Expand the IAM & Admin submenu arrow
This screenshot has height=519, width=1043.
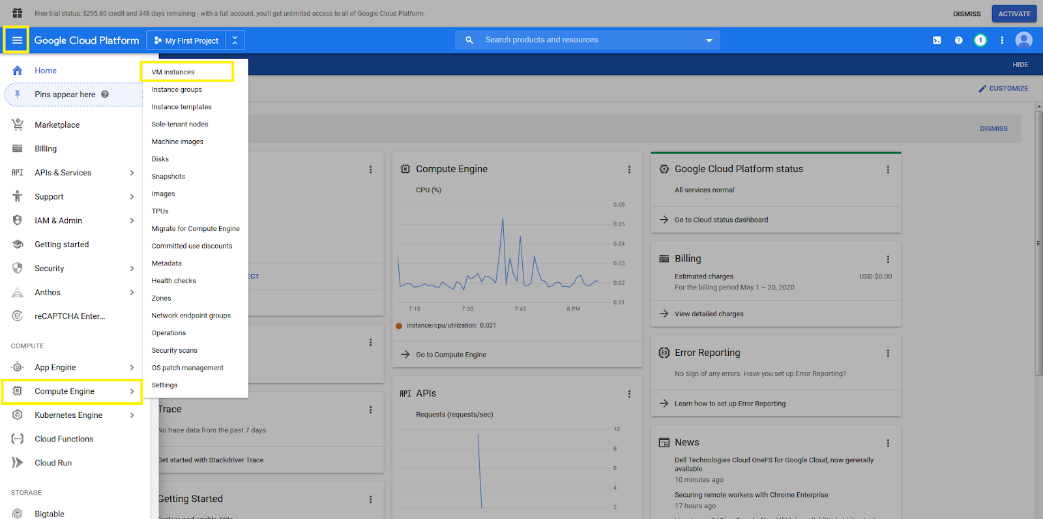(x=132, y=220)
